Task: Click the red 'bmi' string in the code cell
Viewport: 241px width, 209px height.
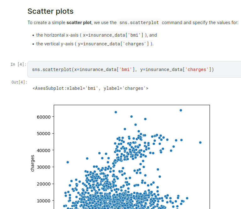Action: click(x=126, y=69)
